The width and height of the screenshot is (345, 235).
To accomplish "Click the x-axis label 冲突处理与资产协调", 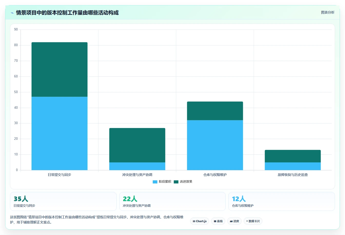I will point(137,175).
